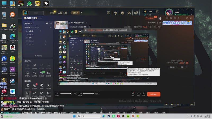Open the 房管助手 moderator helper

pos(35,94)
